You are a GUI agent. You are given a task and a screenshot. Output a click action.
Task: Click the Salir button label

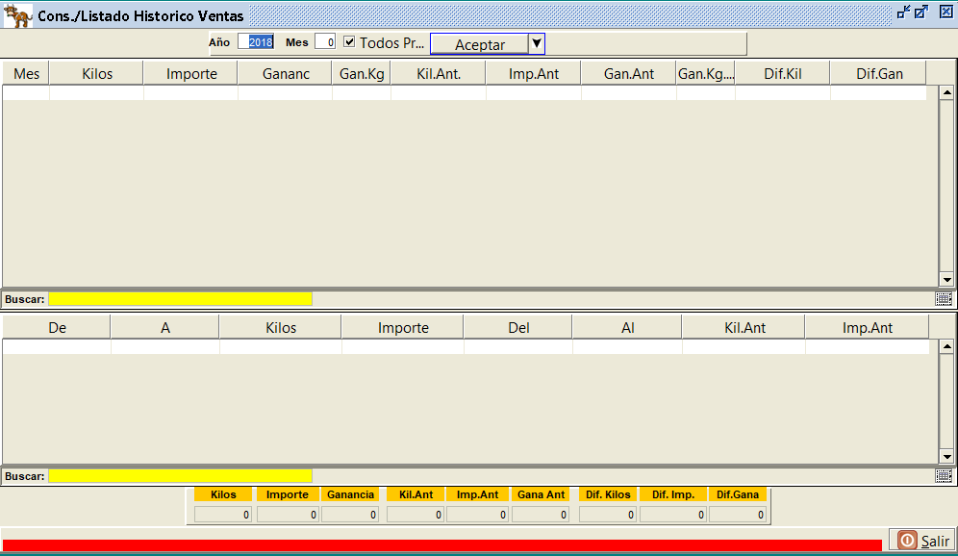[x=935, y=542]
